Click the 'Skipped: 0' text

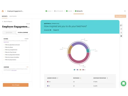56,30
